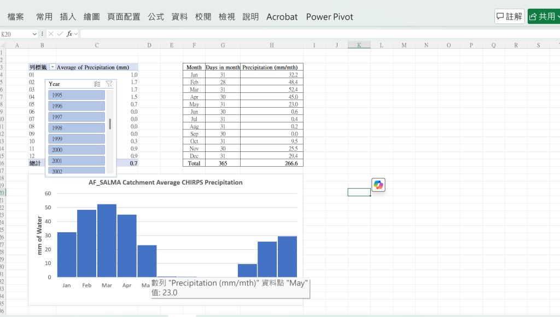Open the 說明 ribbon tab
Viewport: 560px width, 317px height.
(x=250, y=17)
